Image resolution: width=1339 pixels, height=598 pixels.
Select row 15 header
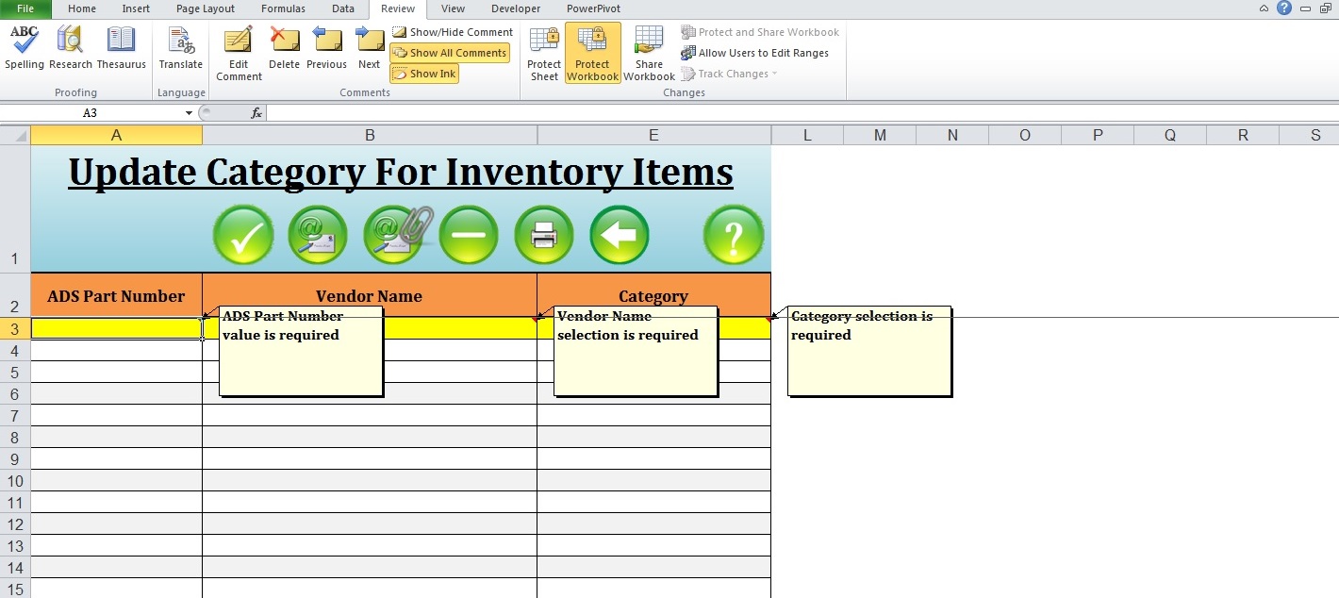(15, 589)
